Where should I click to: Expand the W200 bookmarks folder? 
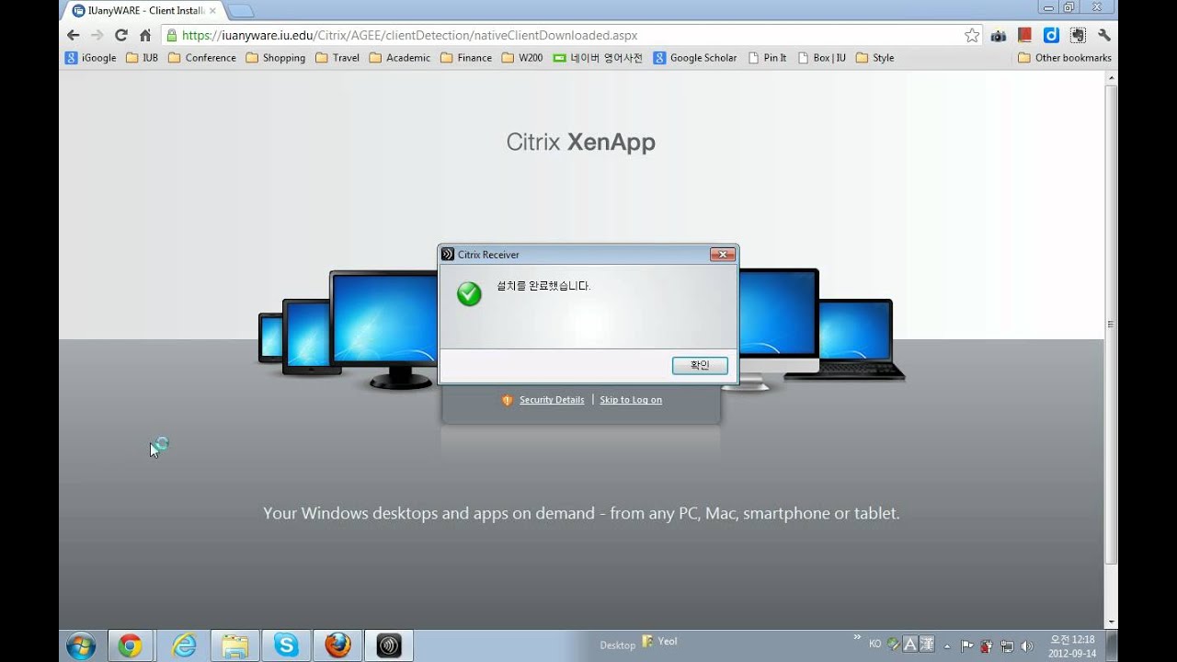[x=521, y=58]
